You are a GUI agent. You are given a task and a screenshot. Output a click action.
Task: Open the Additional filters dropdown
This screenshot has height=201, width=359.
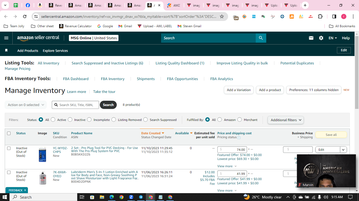click(286, 120)
